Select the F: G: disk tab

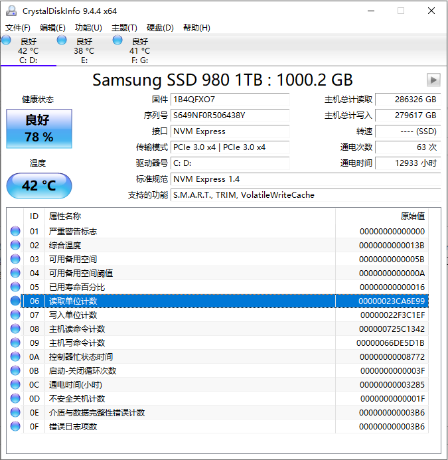[x=140, y=50]
